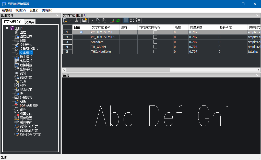Collapse the 图形1 tree node

pos(7,28)
